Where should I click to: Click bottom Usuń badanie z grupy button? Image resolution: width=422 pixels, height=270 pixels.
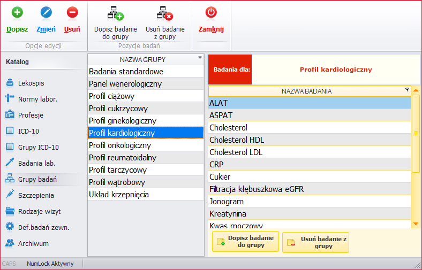(x=315, y=242)
